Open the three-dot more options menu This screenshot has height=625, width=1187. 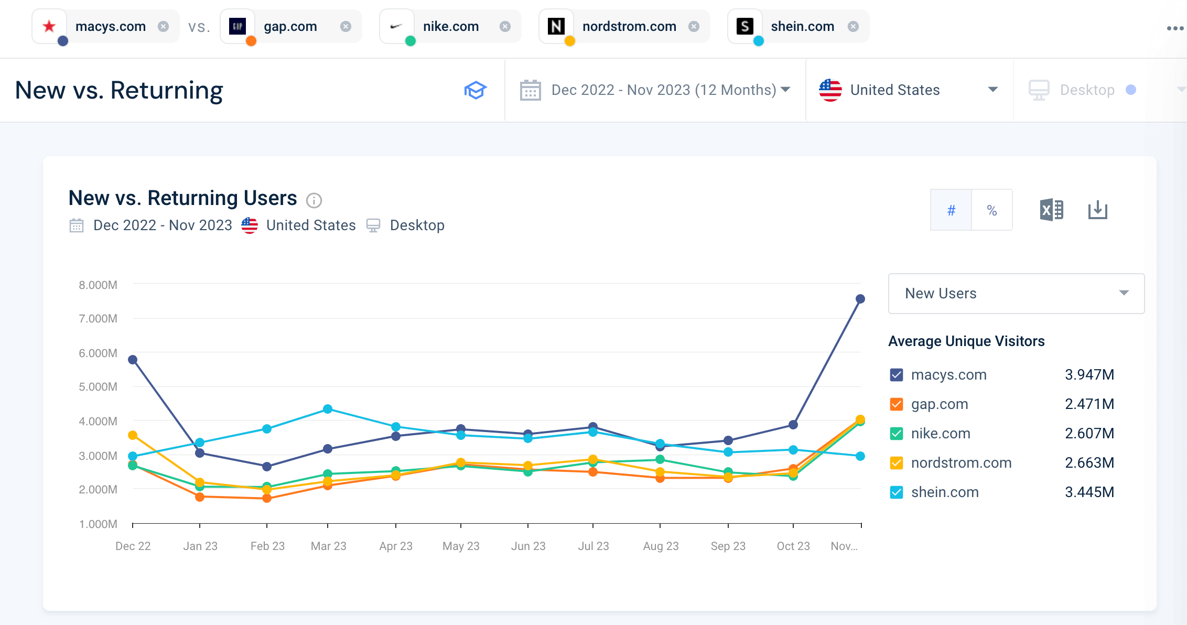pos(1174,28)
